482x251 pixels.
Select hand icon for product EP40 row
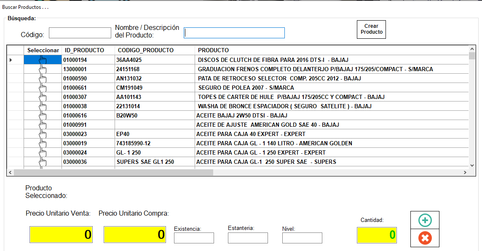click(x=43, y=134)
